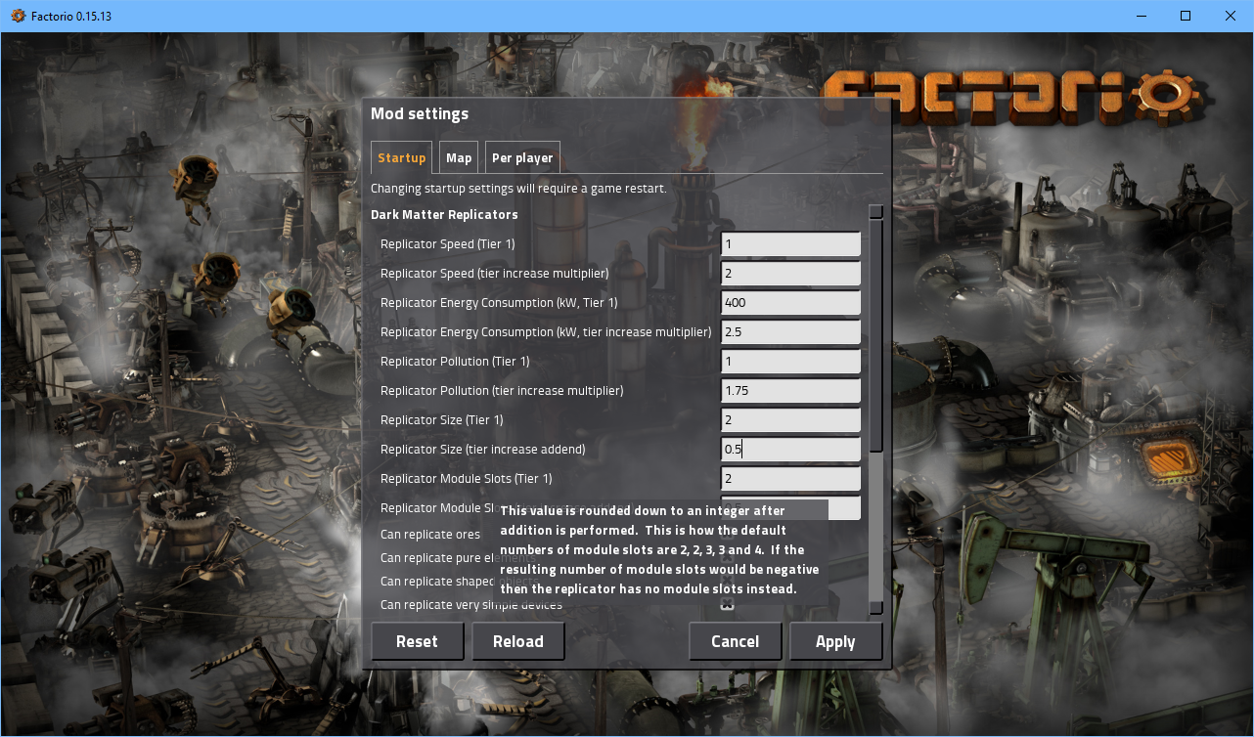The image size is (1254, 737).
Task: Click 'Replicator Pollution (tier increase multiplier)' label
Action: pos(502,391)
